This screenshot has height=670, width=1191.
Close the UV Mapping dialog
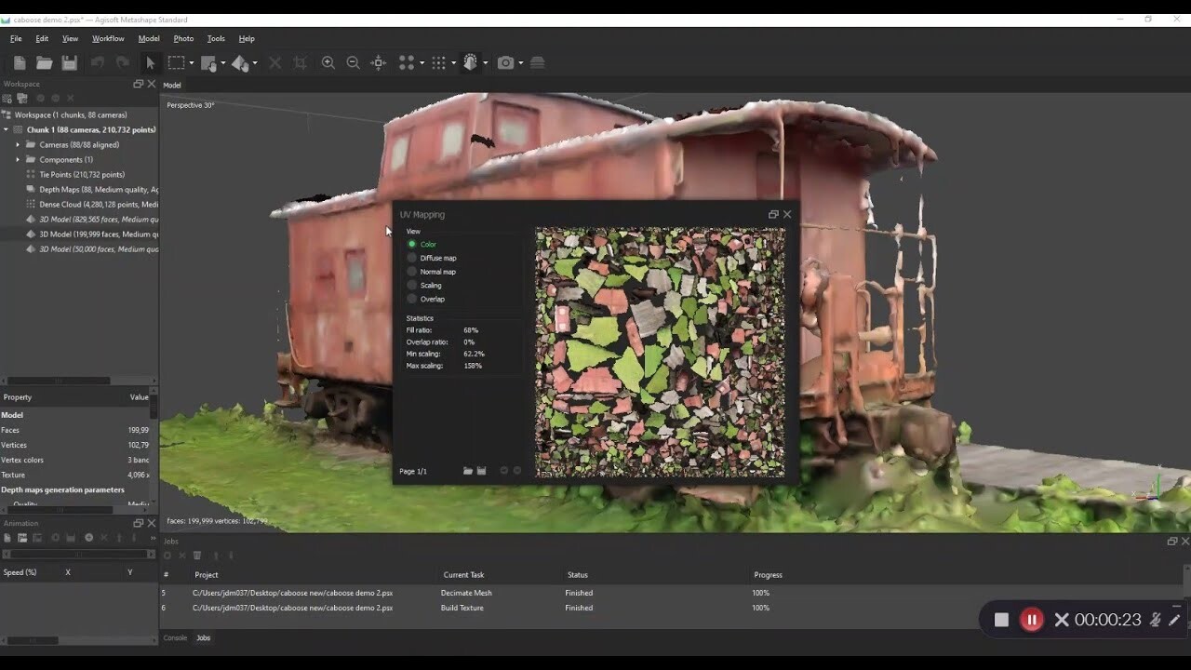click(787, 214)
